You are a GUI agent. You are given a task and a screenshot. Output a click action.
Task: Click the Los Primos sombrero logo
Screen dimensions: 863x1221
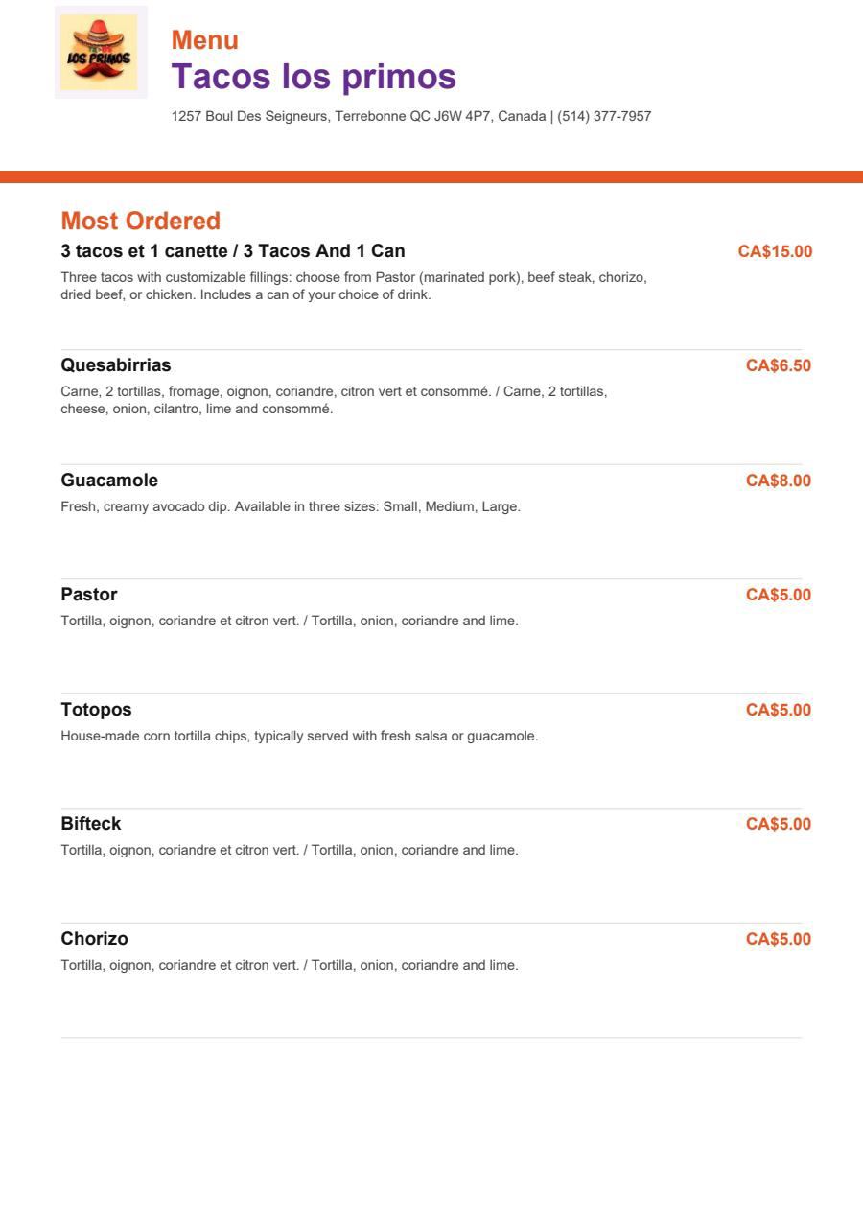101,52
